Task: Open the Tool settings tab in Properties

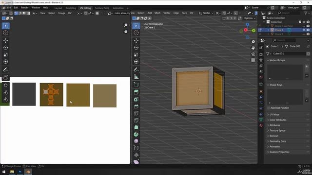Action: (x=261, y=48)
